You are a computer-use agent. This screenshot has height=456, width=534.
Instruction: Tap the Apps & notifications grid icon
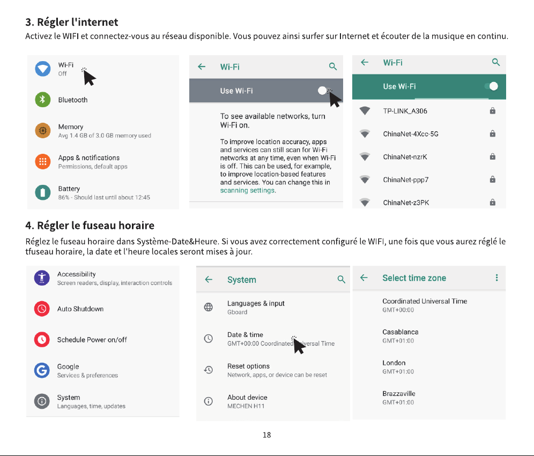point(42,161)
